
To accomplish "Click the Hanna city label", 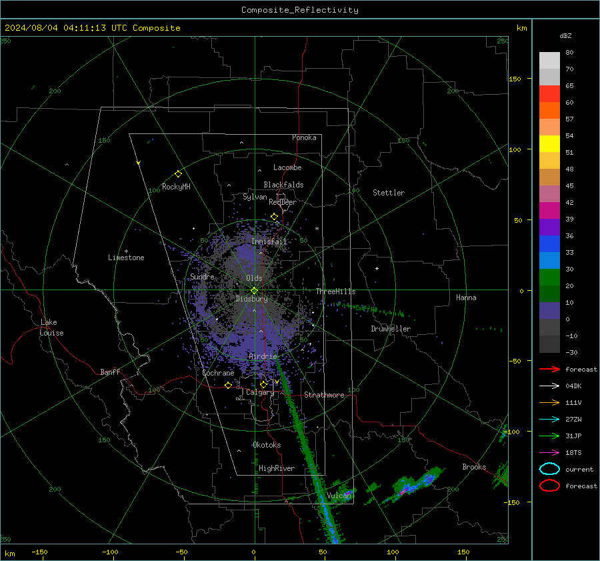I will tap(466, 298).
